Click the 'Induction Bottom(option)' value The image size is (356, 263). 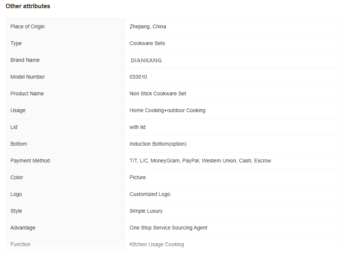click(158, 144)
